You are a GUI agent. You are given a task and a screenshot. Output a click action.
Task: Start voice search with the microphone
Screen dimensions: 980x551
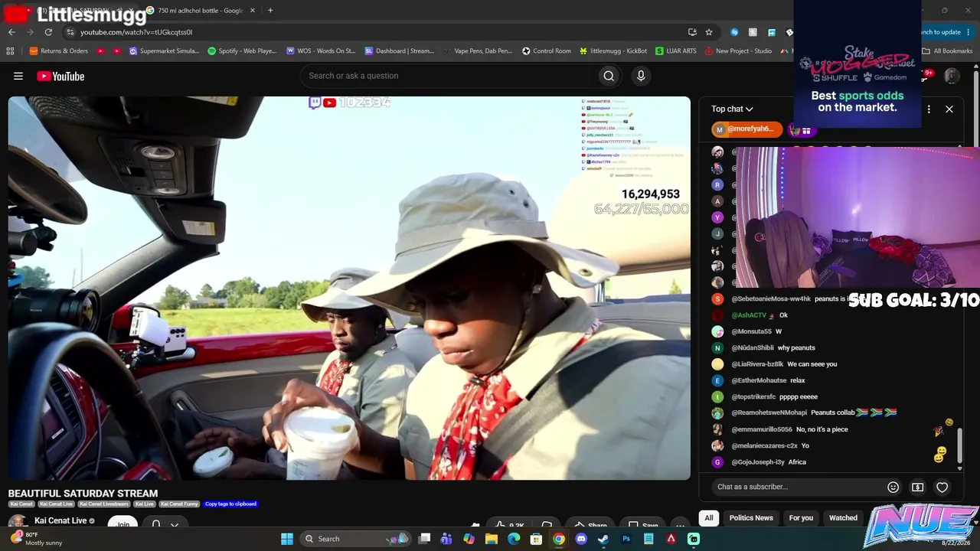click(x=641, y=76)
